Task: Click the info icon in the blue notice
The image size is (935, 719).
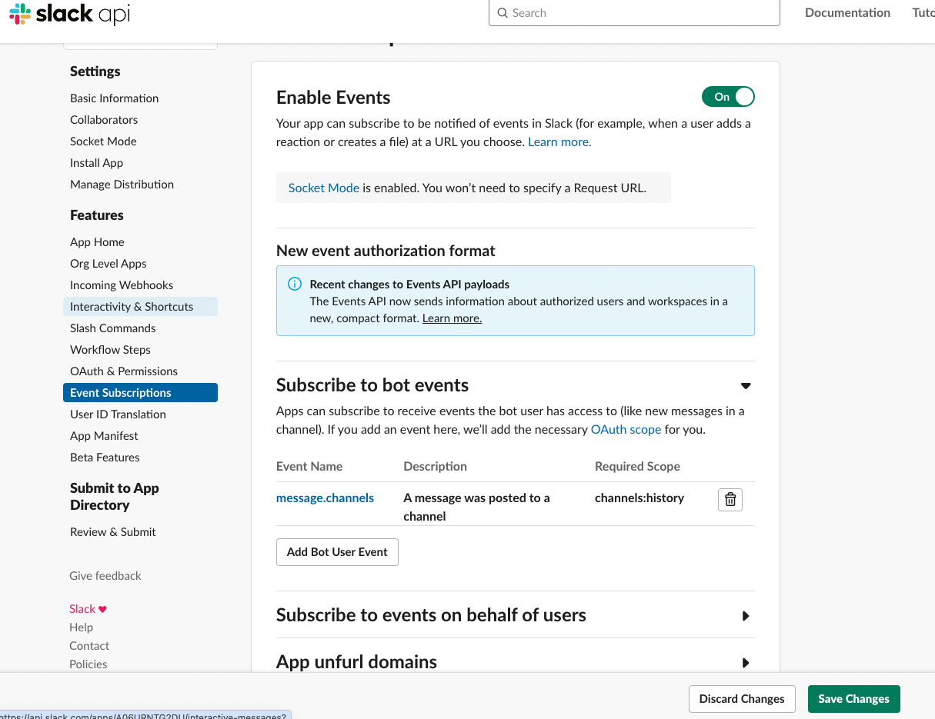Action: (x=294, y=284)
